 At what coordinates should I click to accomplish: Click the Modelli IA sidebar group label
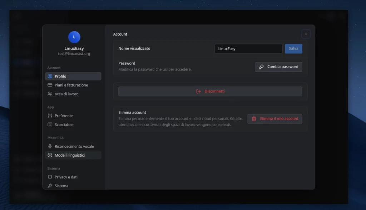55,138
